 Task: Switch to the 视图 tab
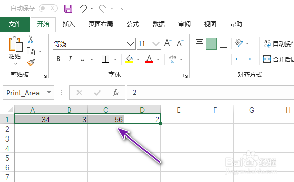coord(210,24)
